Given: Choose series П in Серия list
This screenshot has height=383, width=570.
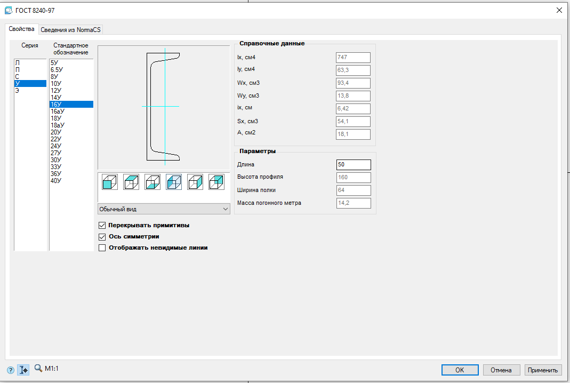Looking at the screenshot, I should (x=18, y=69).
